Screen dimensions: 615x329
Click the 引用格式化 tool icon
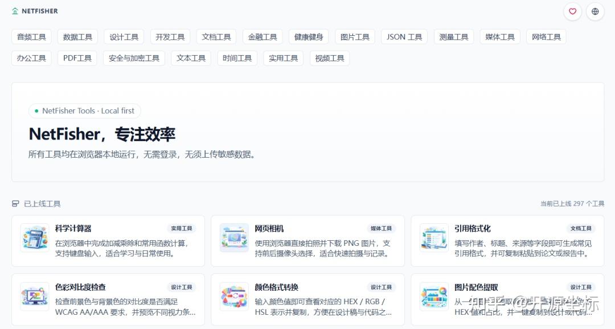click(x=434, y=237)
